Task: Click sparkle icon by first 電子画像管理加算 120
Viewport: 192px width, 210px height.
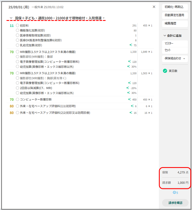Action: [129, 61]
